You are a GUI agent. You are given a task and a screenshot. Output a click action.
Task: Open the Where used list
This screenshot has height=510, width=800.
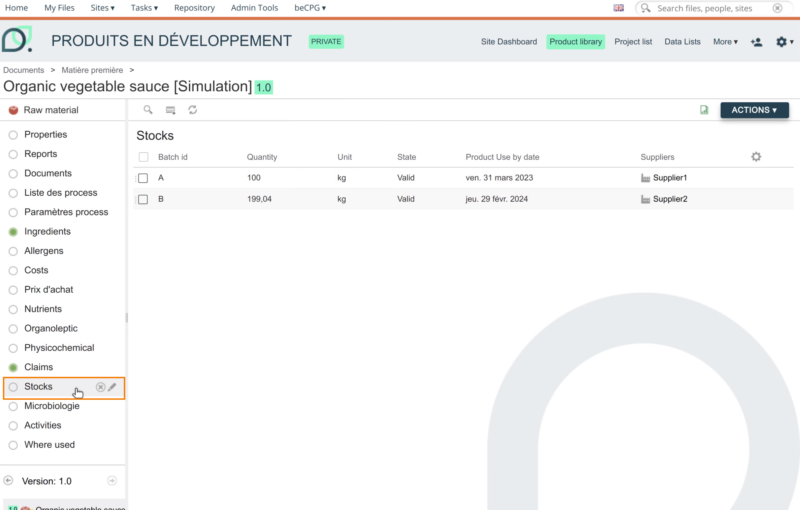pyautogui.click(x=50, y=445)
